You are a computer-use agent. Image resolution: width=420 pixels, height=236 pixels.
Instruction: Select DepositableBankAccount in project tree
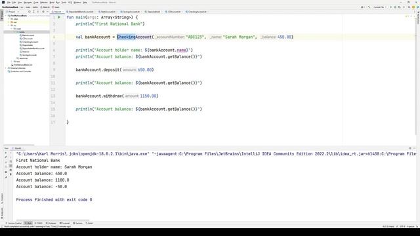[31, 49]
